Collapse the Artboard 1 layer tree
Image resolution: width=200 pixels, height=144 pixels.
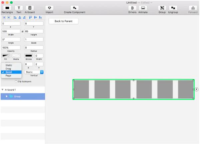click(2, 90)
